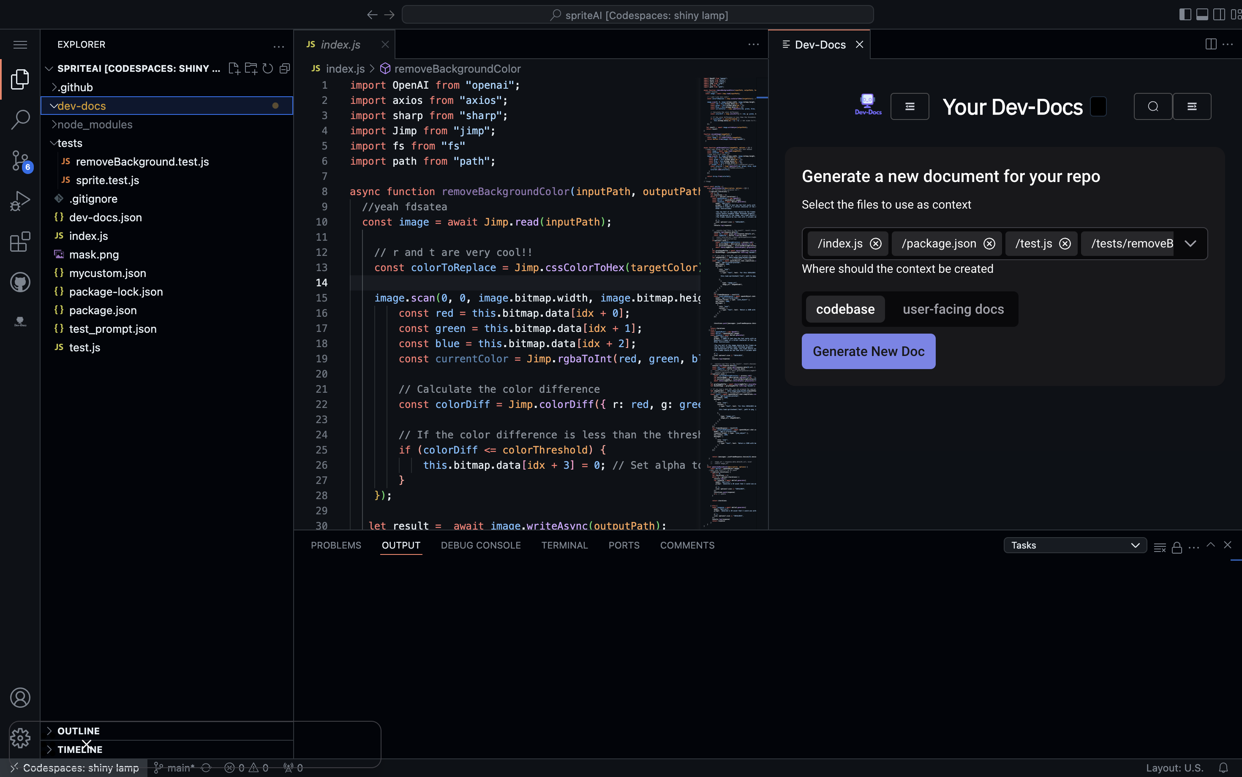Expand the node_modules folder
Screen dimensions: 1242x777
[95, 124]
